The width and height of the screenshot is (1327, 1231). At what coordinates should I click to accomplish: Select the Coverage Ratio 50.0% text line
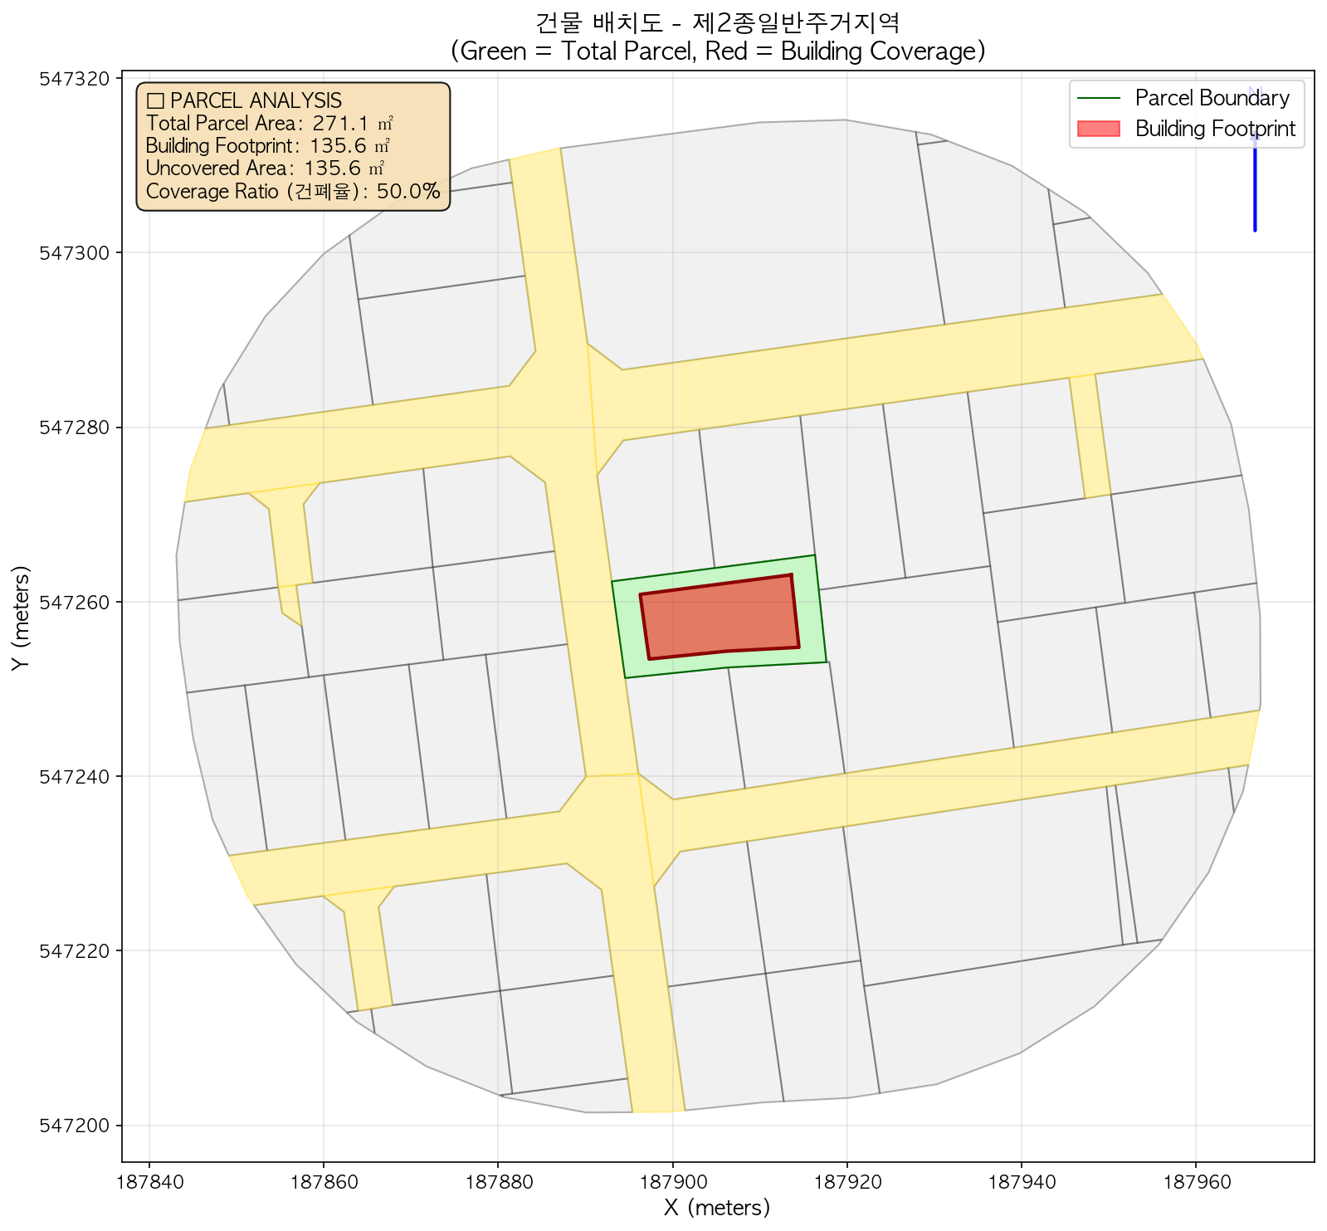pyautogui.click(x=292, y=192)
